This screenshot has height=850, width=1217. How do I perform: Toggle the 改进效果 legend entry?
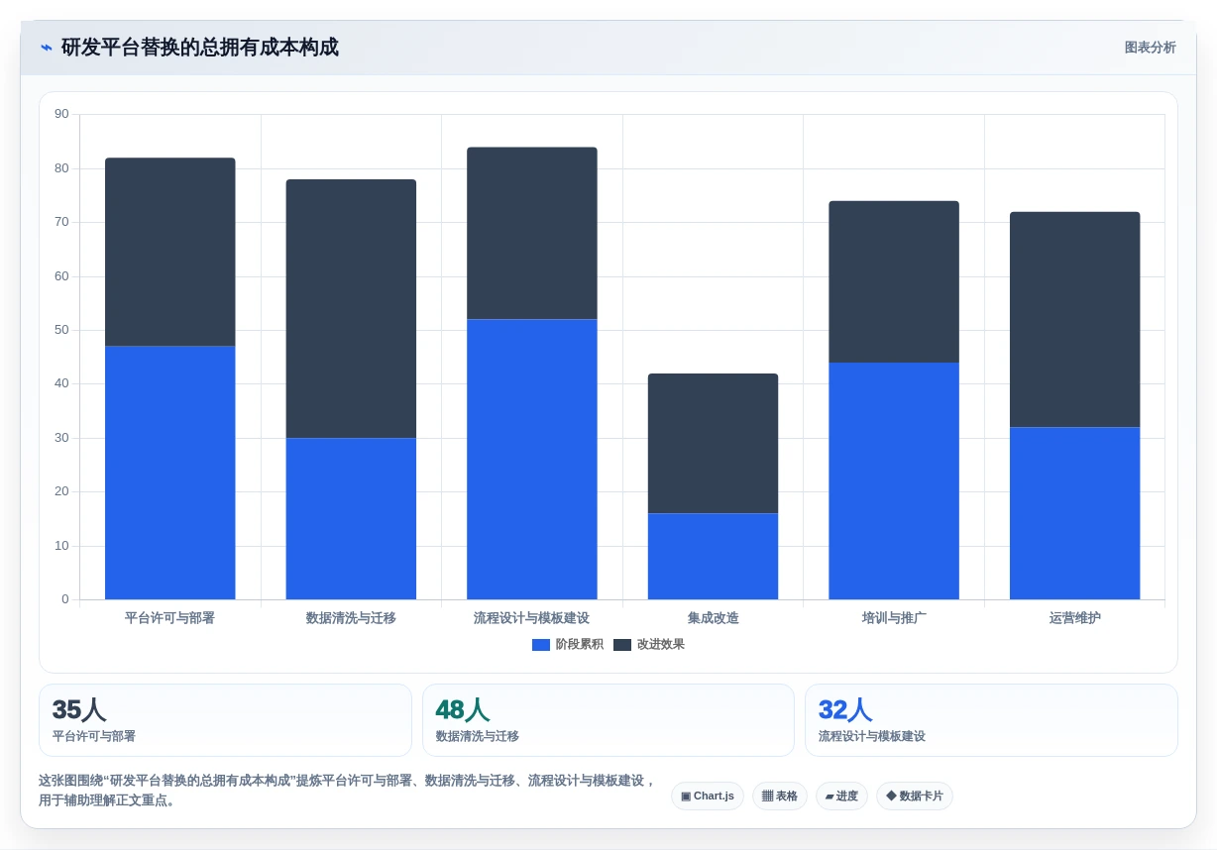point(649,644)
